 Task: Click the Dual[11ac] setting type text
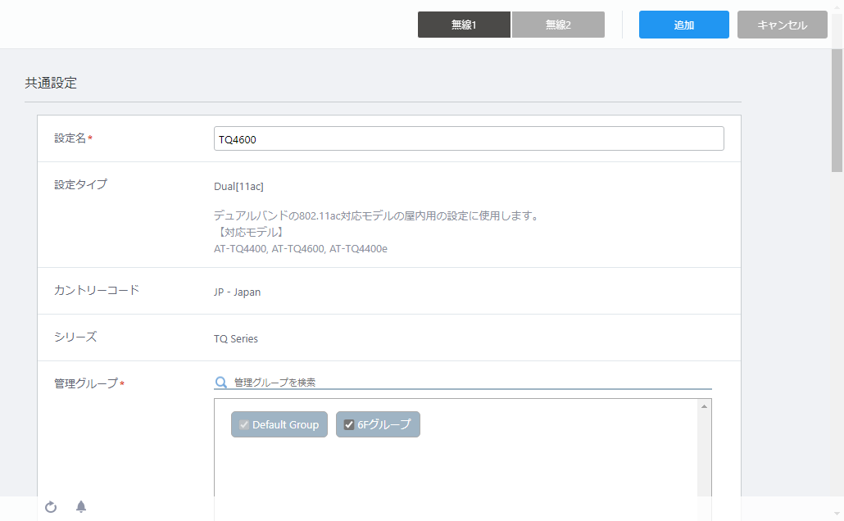tap(238, 186)
